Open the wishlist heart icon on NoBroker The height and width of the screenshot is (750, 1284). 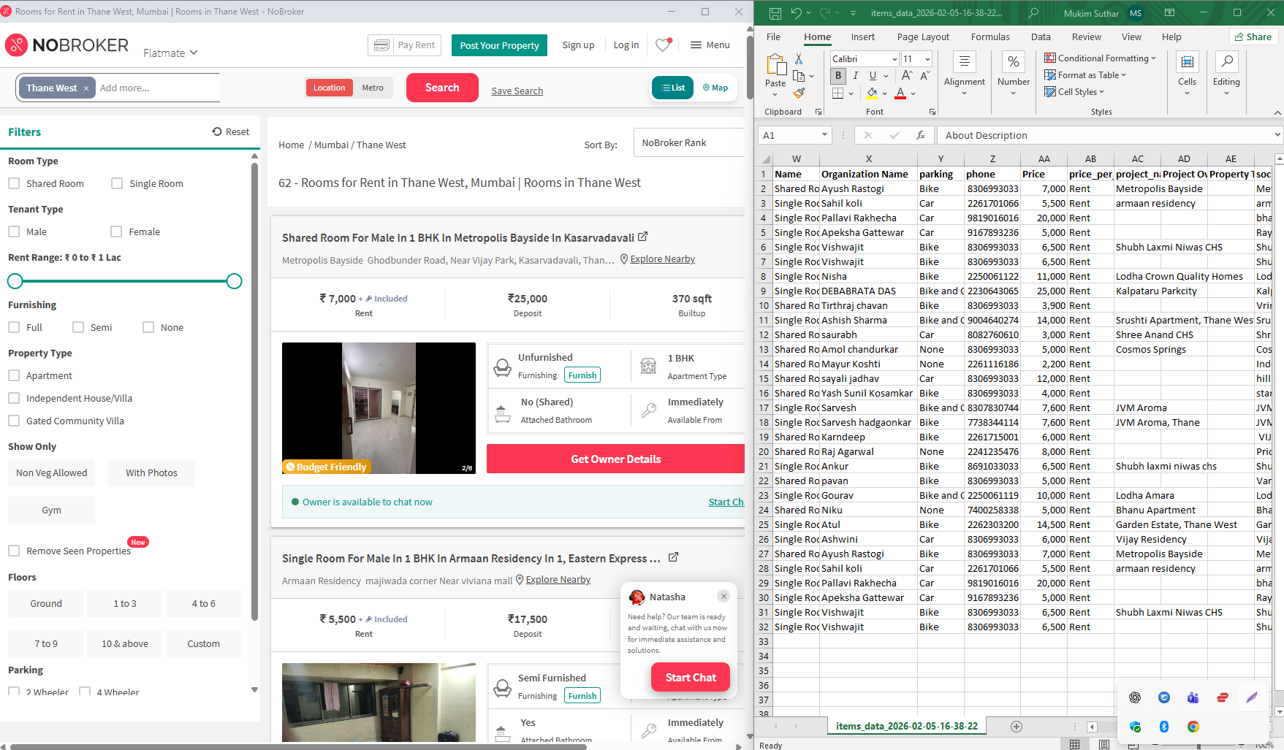pos(663,45)
